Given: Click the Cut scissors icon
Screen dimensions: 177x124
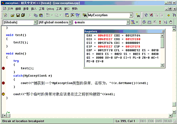Looking at the screenshot, I should point(30,15).
